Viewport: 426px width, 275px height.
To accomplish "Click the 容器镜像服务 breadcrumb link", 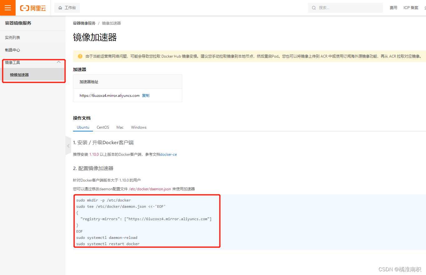I will click(x=84, y=23).
